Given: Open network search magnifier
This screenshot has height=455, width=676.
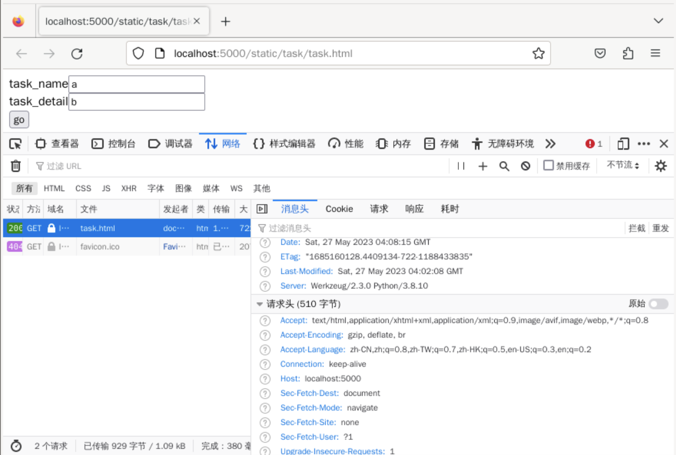Looking at the screenshot, I should click(504, 166).
